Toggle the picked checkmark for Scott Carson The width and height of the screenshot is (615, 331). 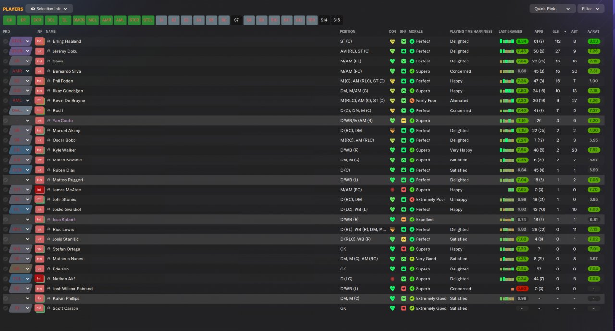(6, 308)
